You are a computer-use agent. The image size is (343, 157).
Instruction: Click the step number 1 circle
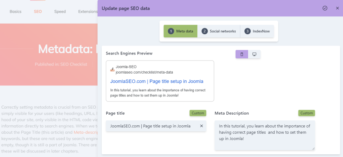171,31
